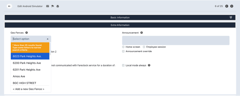This screenshot has height=96, width=240.
Task: Tick the Local mode always checkbox
Action: coord(123,65)
